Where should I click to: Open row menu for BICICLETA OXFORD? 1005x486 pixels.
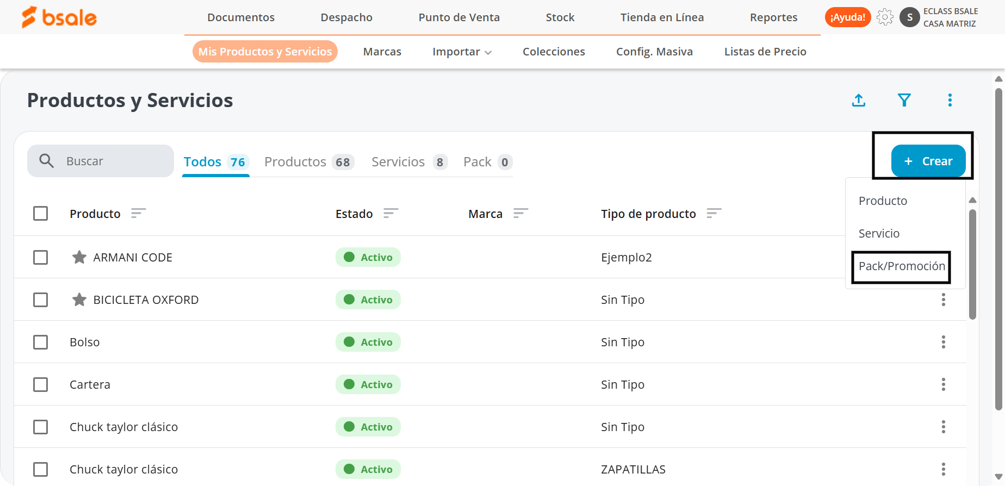(944, 300)
